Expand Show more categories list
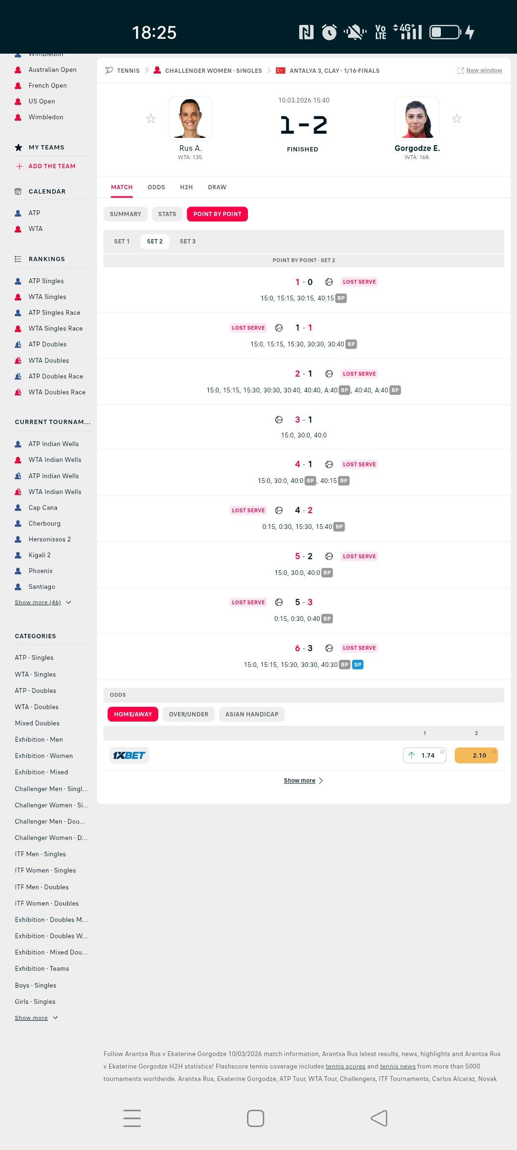 pos(36,1018)
